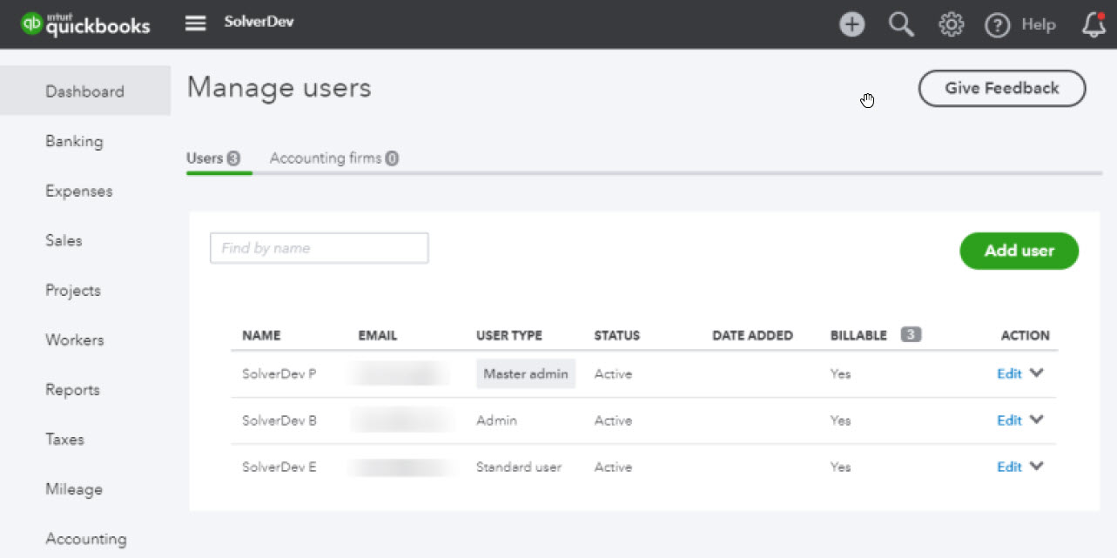
Task: Click Edit link for SolverDev E
Action: click(x=1009, y=467)
